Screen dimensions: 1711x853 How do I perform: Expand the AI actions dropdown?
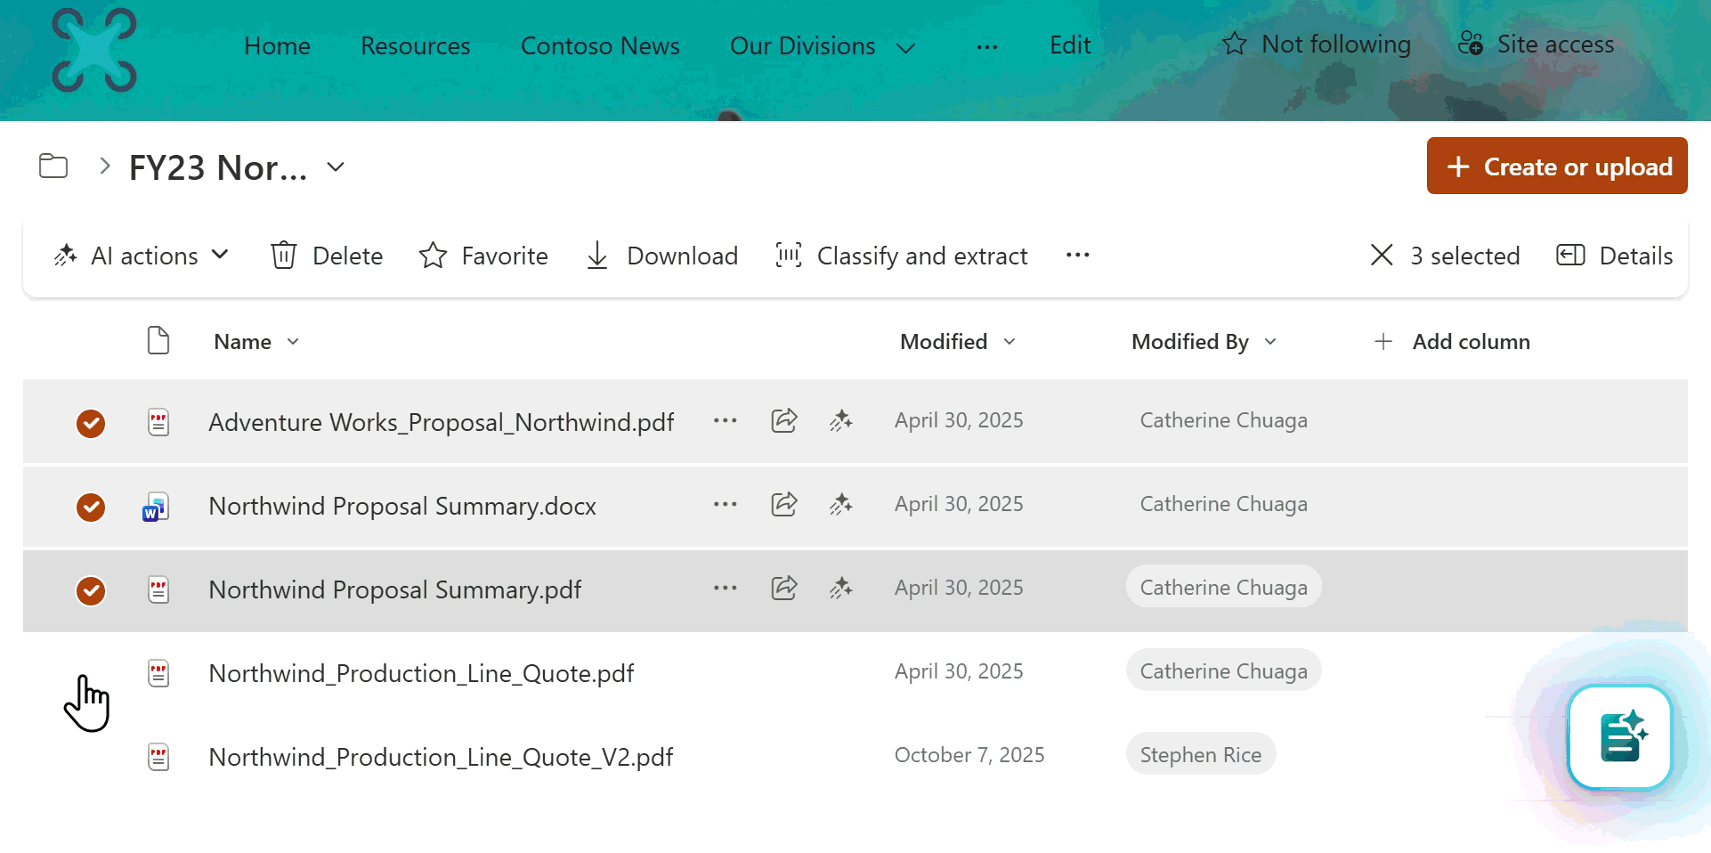(222, 256)
